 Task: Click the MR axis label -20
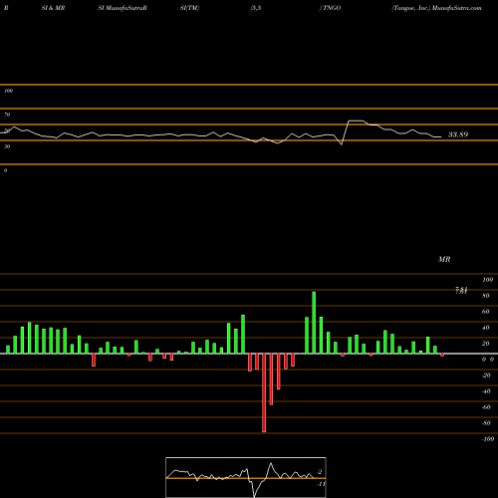click(486, 375)
